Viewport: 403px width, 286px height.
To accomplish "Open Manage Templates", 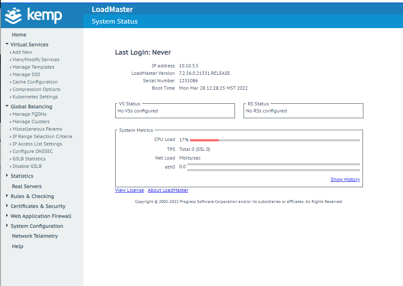I will coord(33,67).
